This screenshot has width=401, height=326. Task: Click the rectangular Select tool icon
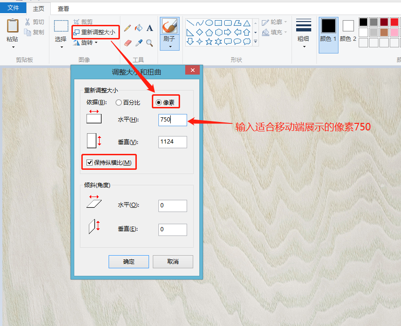[61, 26]
